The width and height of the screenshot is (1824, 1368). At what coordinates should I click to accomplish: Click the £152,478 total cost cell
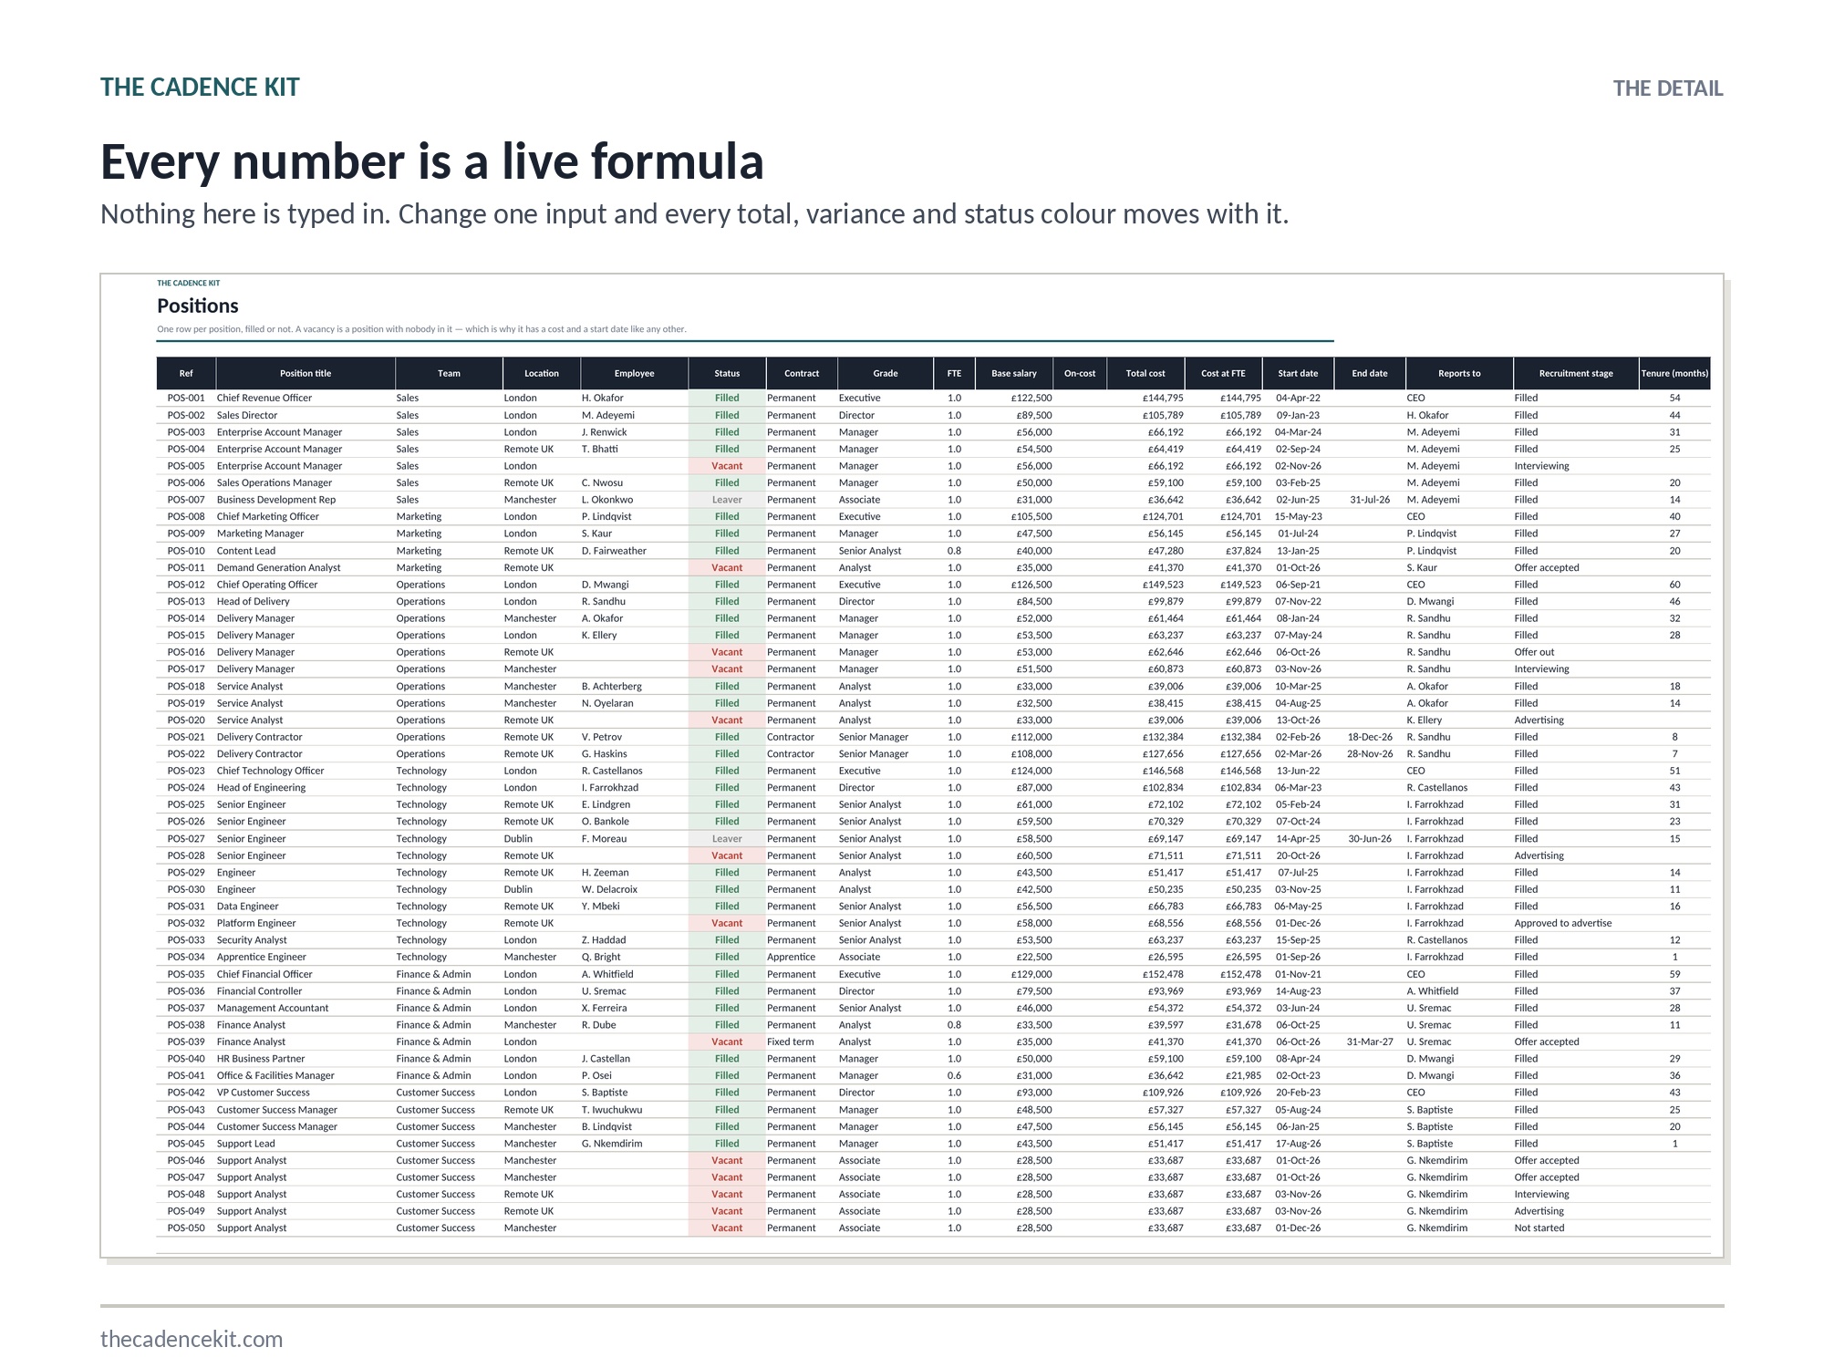(1163, 974)
